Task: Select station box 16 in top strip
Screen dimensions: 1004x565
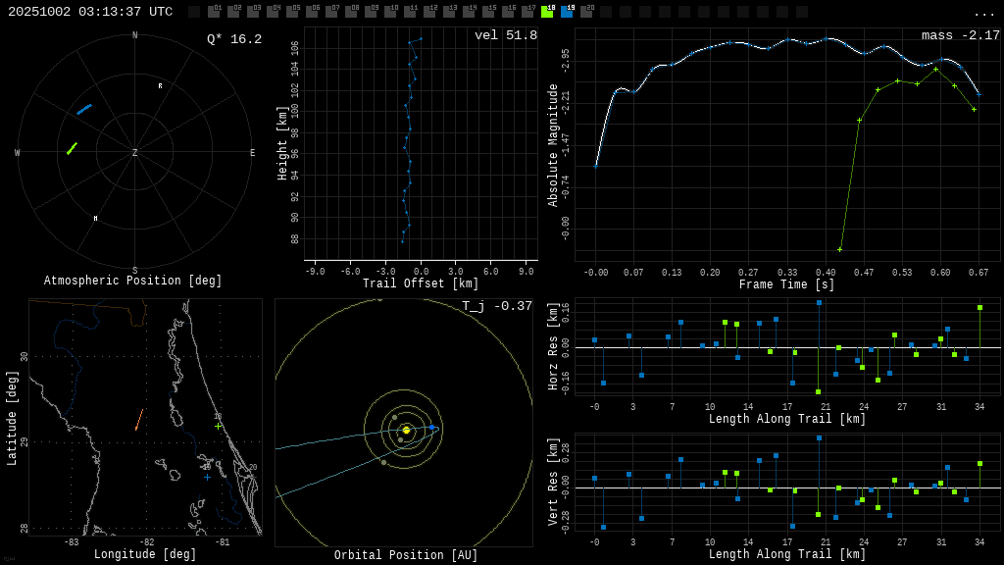Action: pos(508,12)
